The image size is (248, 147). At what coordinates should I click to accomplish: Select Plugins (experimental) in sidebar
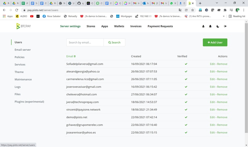[x=29, y=102]
